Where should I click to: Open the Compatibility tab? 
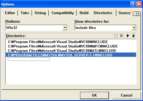click(63, 13)
